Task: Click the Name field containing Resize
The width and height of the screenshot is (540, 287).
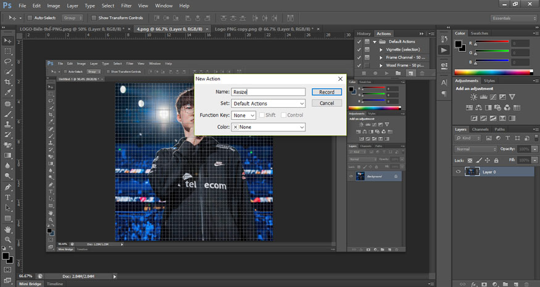Action: (x=268, y=91)
